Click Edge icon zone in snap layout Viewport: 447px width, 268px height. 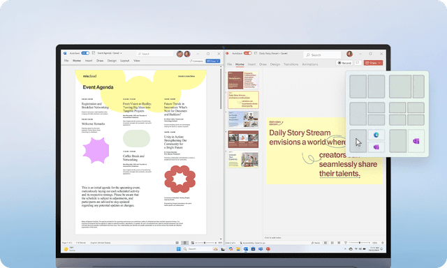pos(376,135)
